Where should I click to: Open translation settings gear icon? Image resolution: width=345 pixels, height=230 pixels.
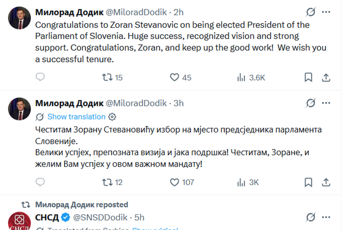pos(112,117)
